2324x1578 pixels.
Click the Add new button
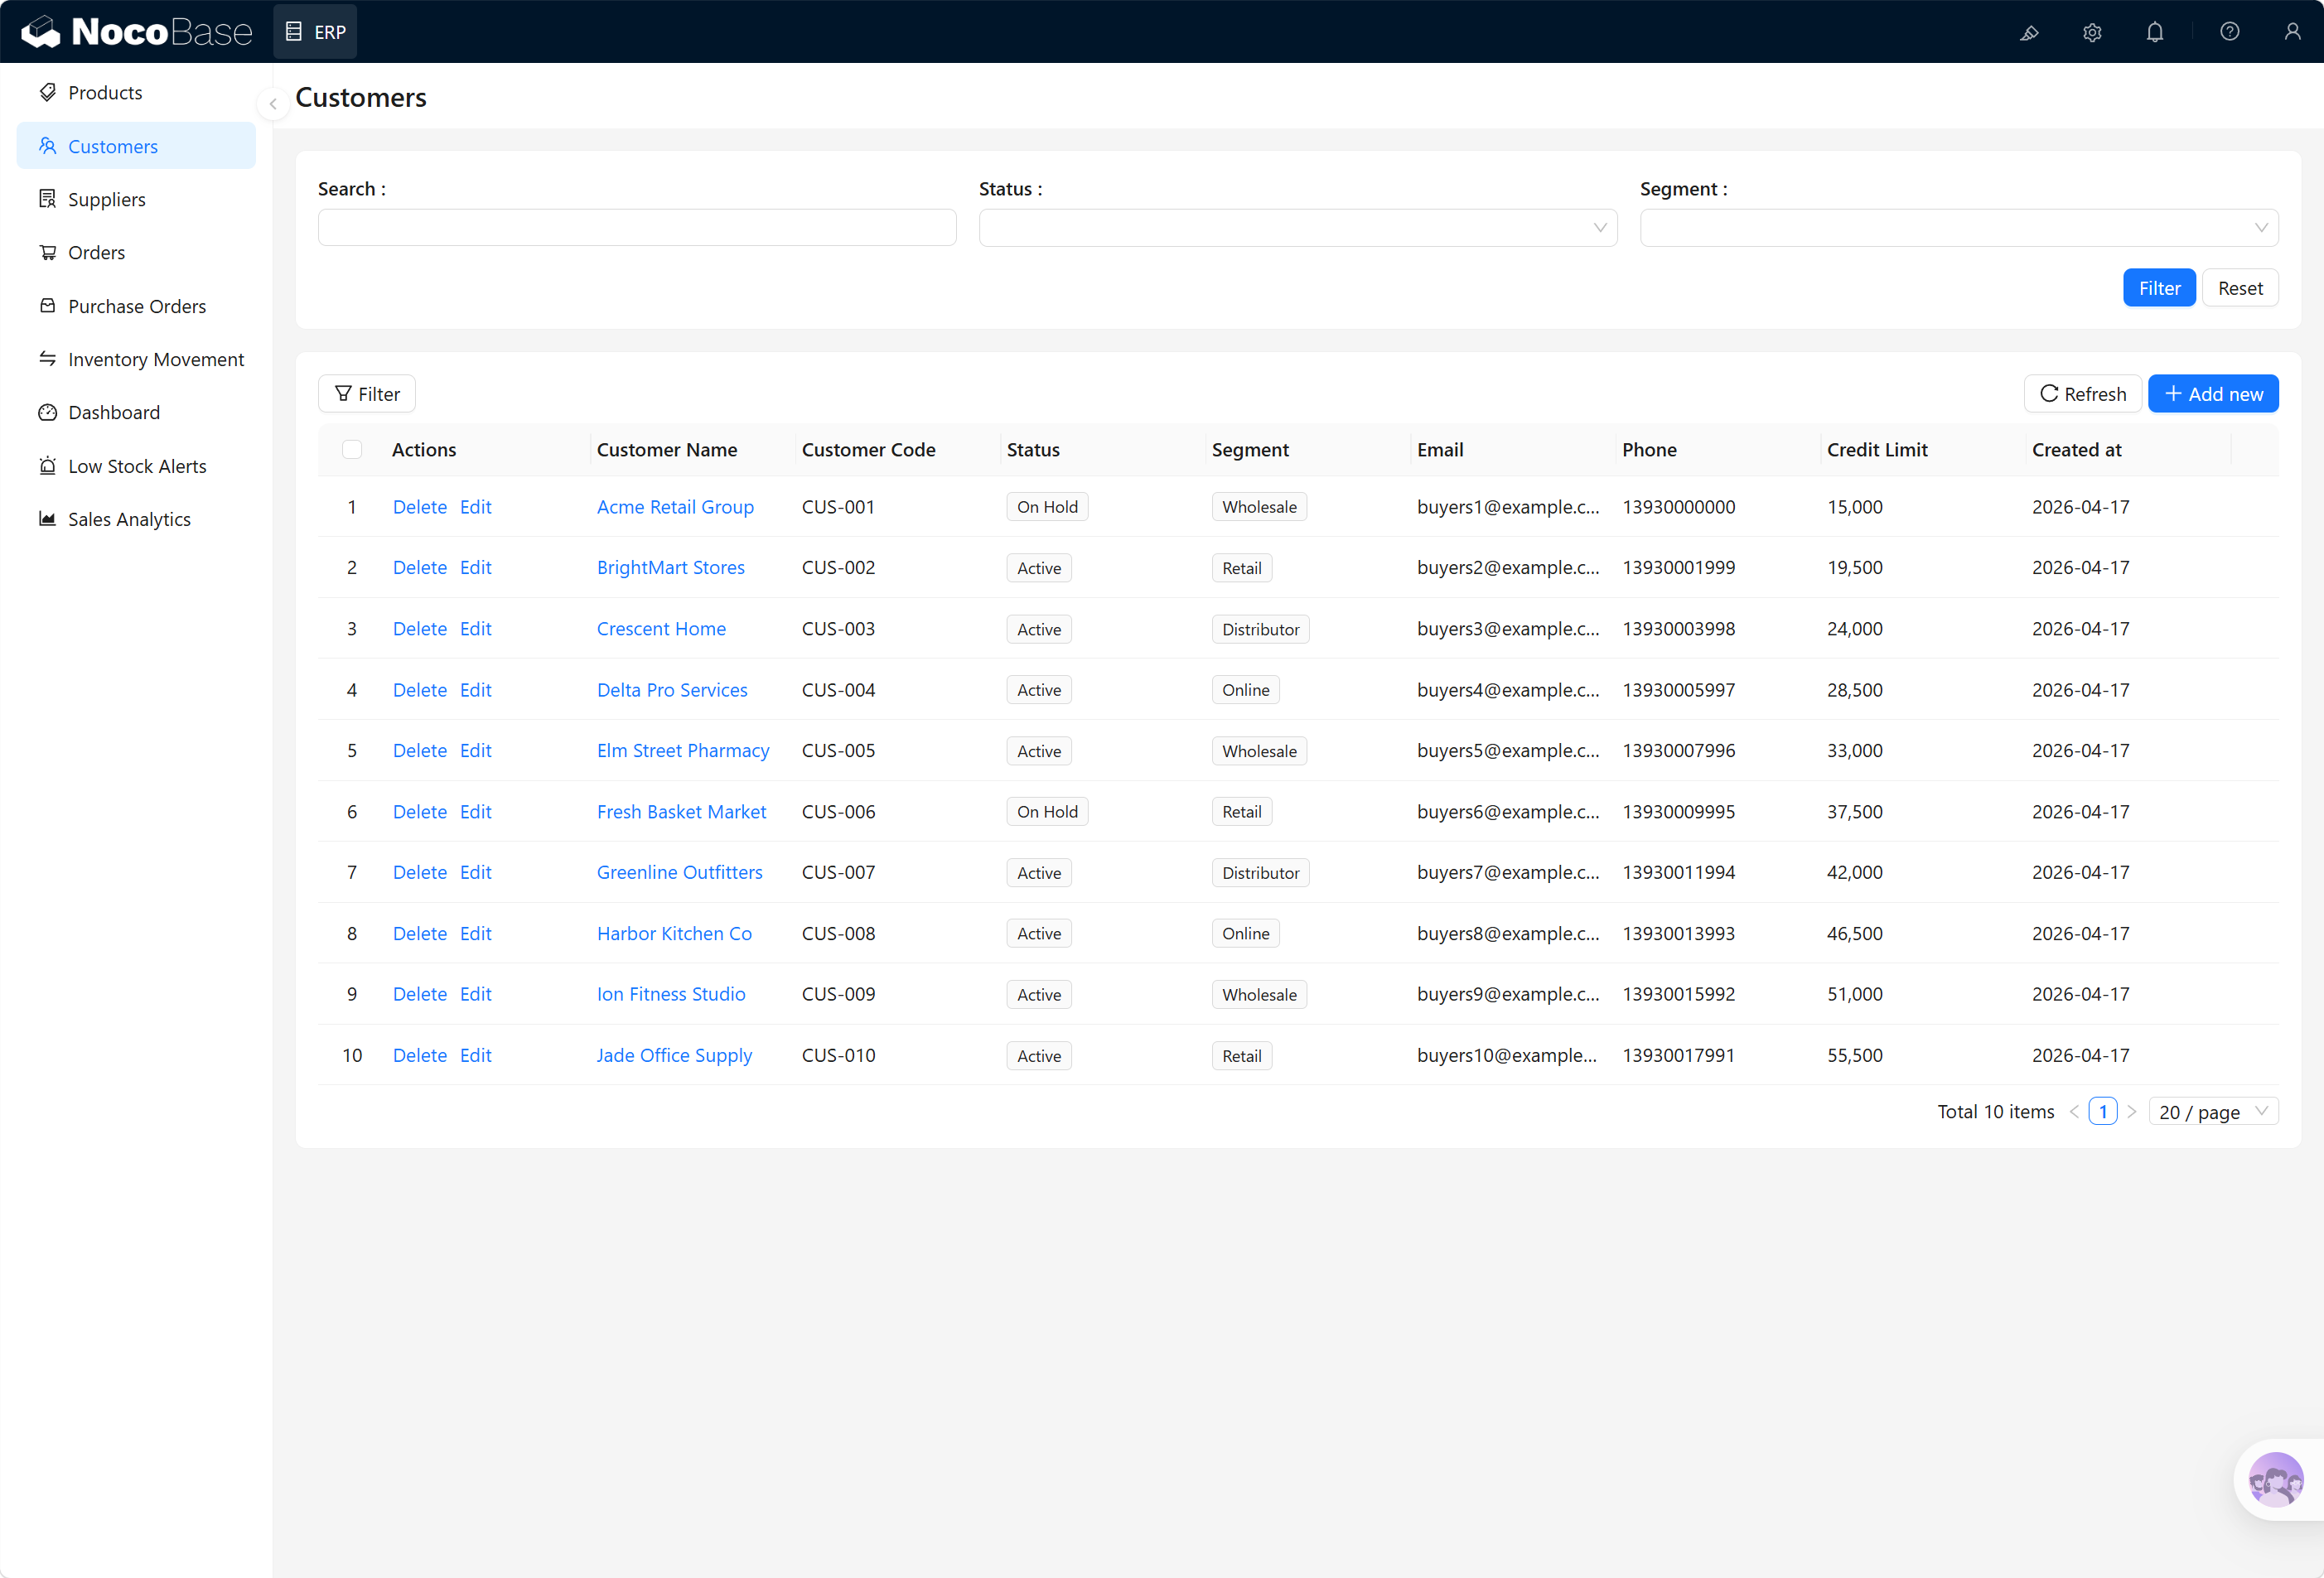click(x=2213, y=394)
